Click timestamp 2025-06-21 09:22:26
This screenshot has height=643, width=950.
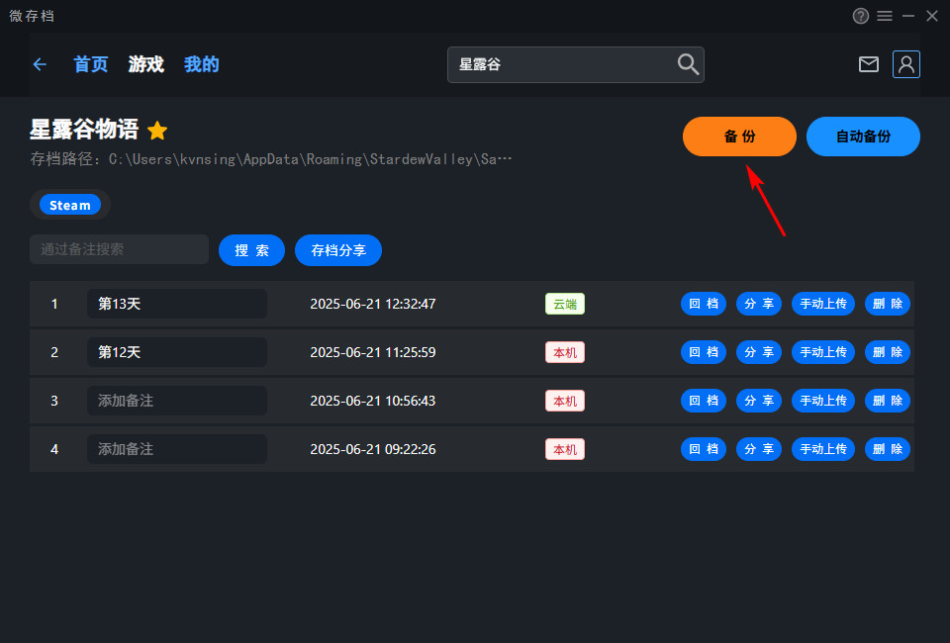373,449
